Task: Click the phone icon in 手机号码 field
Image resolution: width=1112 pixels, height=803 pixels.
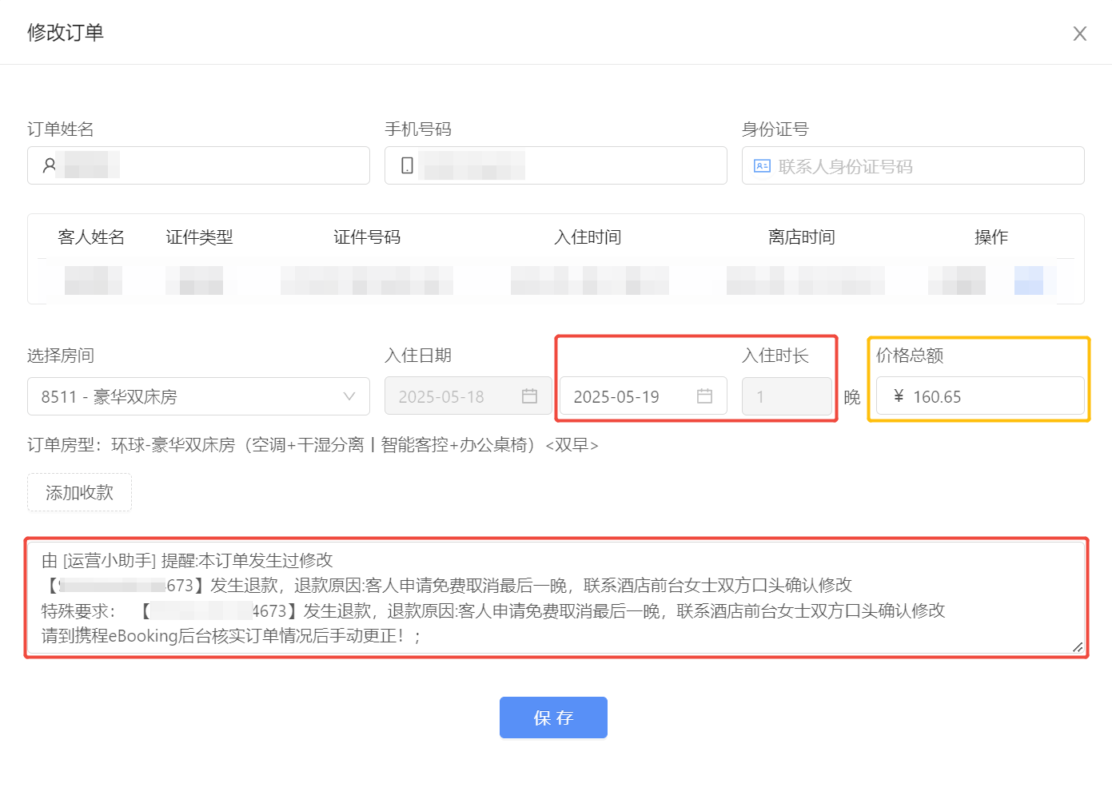Action: [407, 165]
